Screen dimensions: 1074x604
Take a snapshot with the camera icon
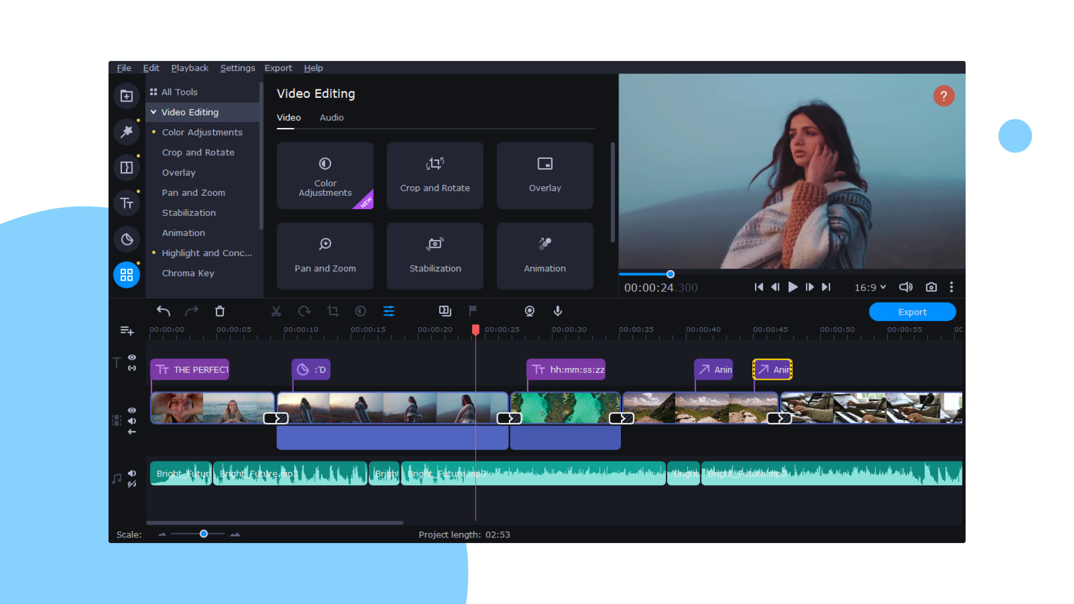click(931, 287)
